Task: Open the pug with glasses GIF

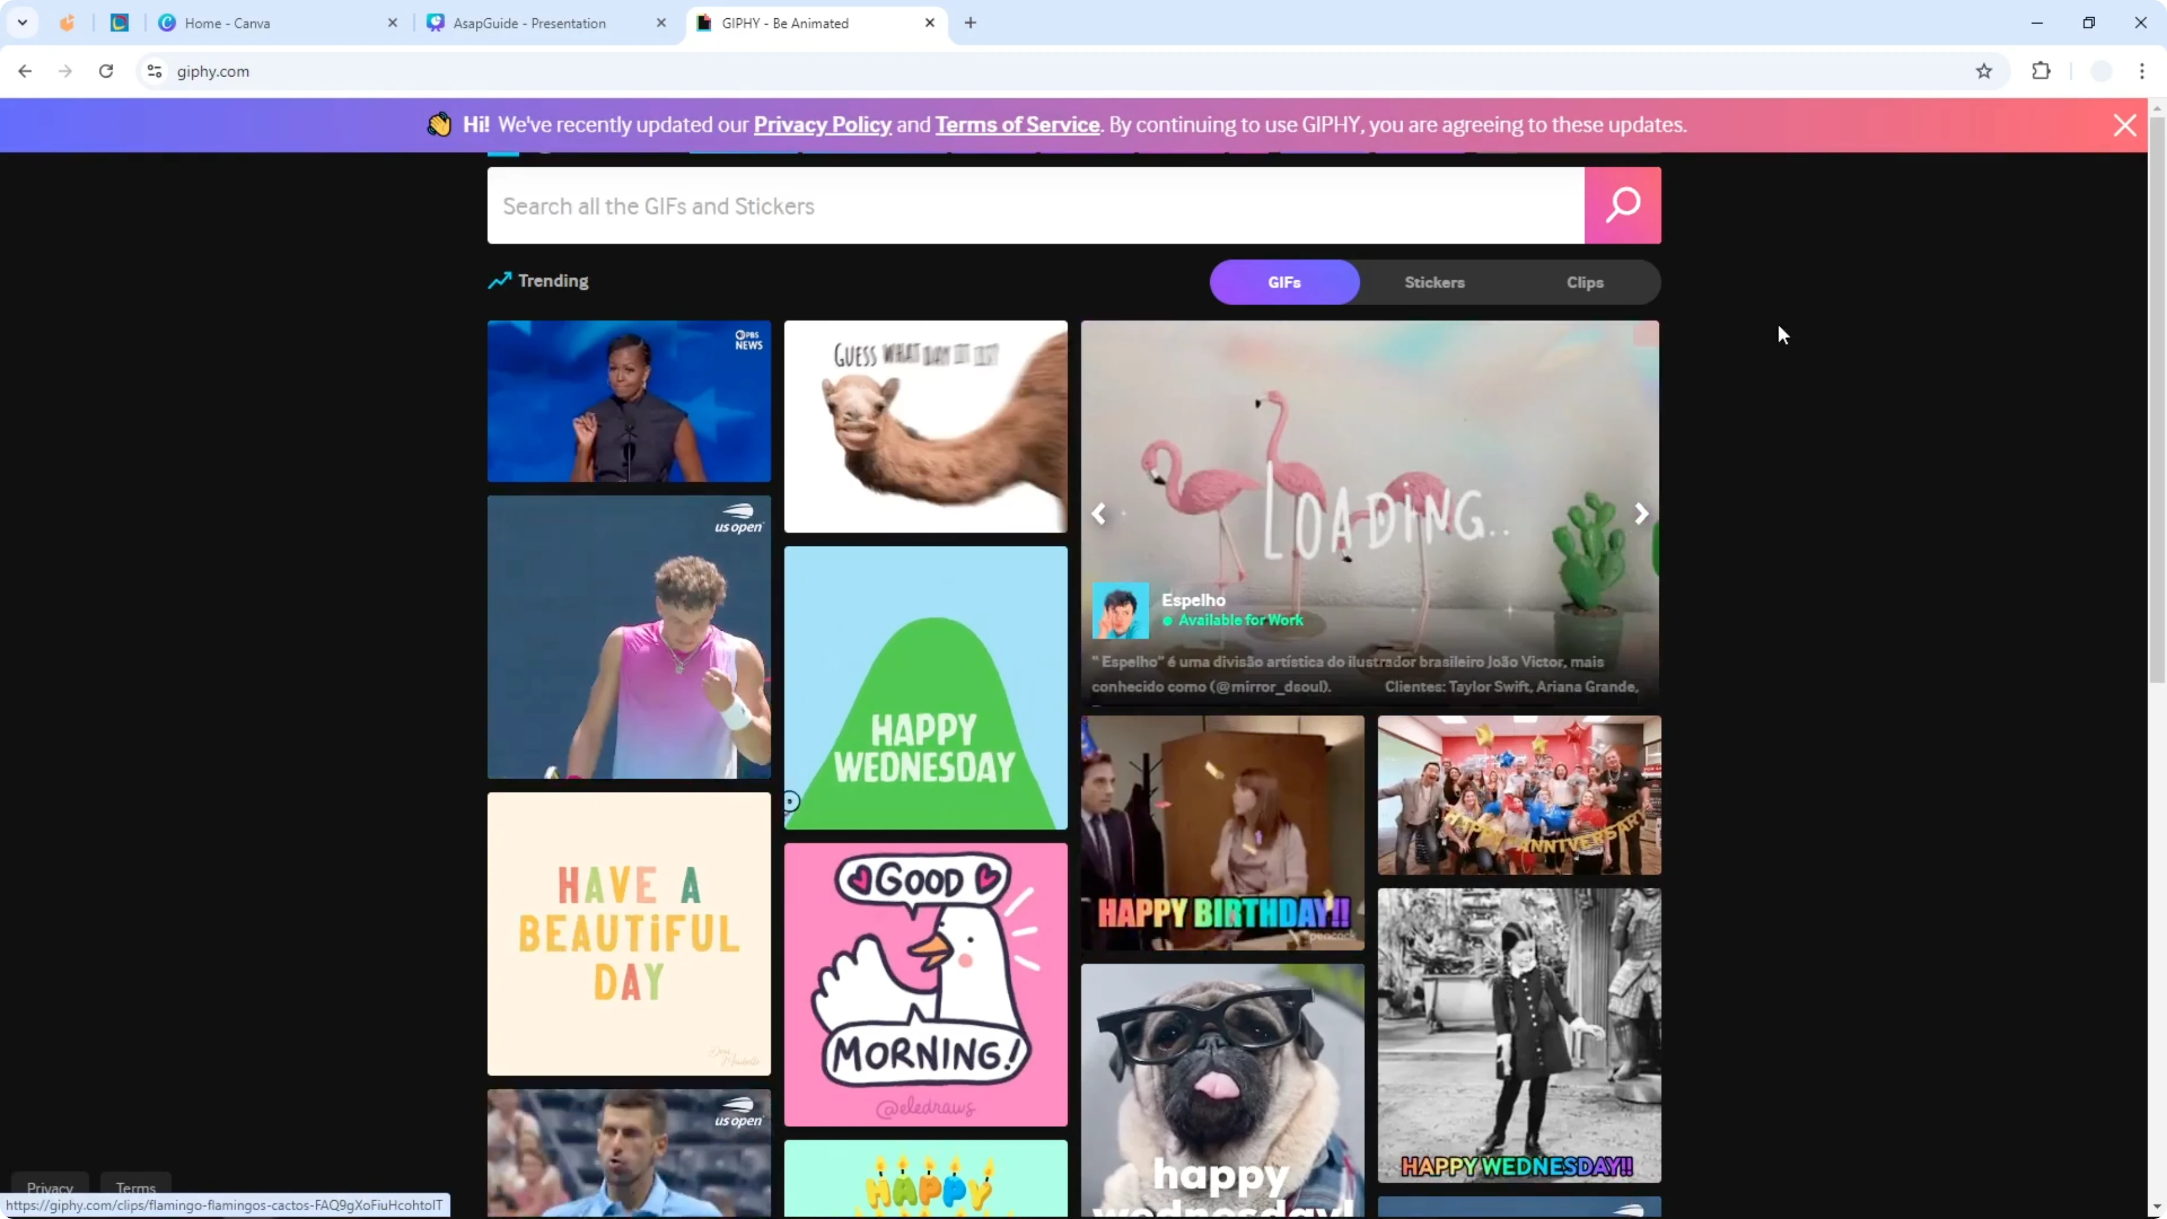Action: [x=1222, y=1090]
